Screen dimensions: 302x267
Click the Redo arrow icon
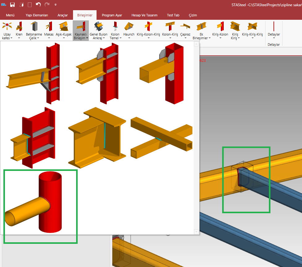[x=47, y=5]
